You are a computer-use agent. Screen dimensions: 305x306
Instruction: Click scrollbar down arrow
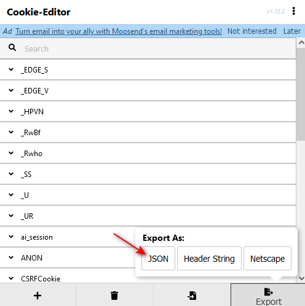tap(301, 278)
